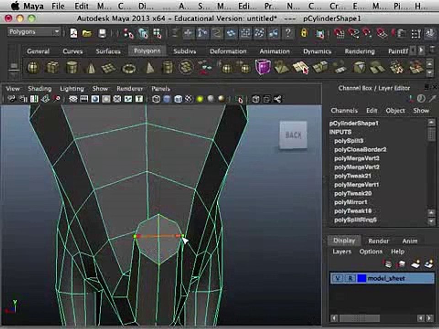Image resolution: width=439 pixels, height=329 pixels.
Task: Click the shelf scroll down arrow
Action: pos(430,73)
